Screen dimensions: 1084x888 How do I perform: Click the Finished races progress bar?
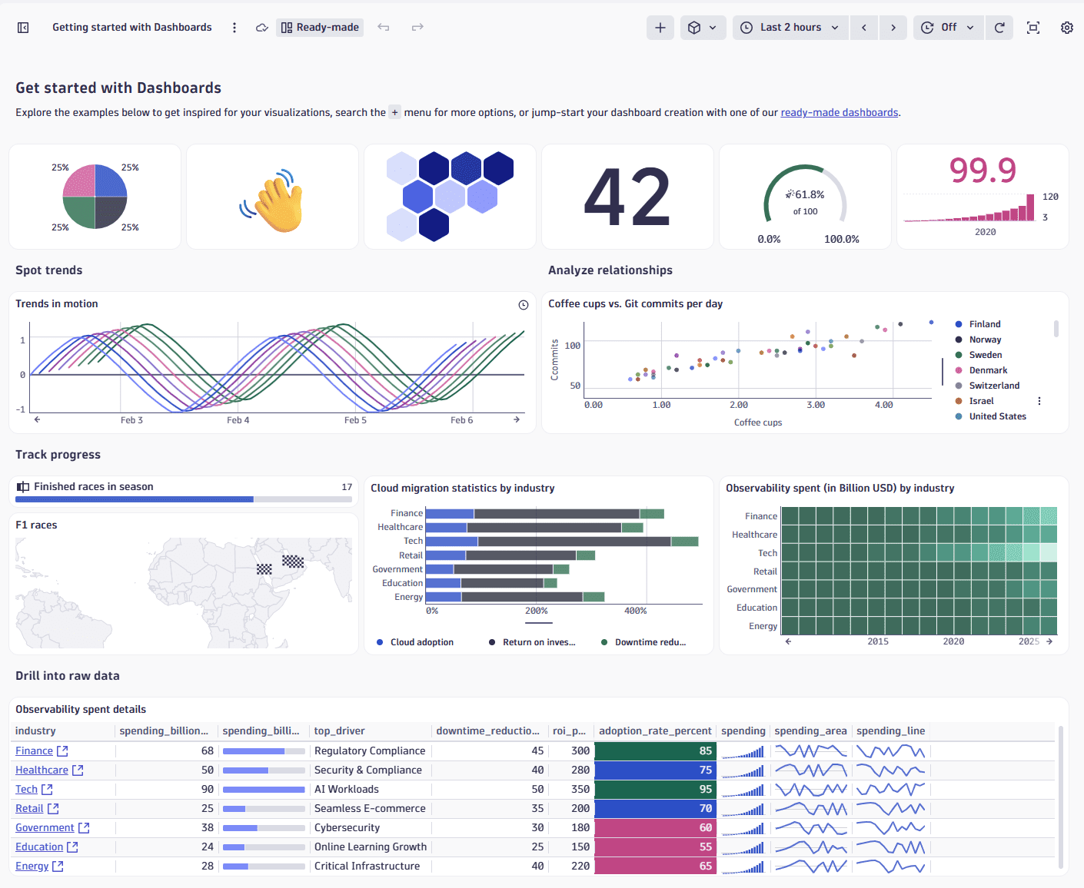(x=185, y=499)
